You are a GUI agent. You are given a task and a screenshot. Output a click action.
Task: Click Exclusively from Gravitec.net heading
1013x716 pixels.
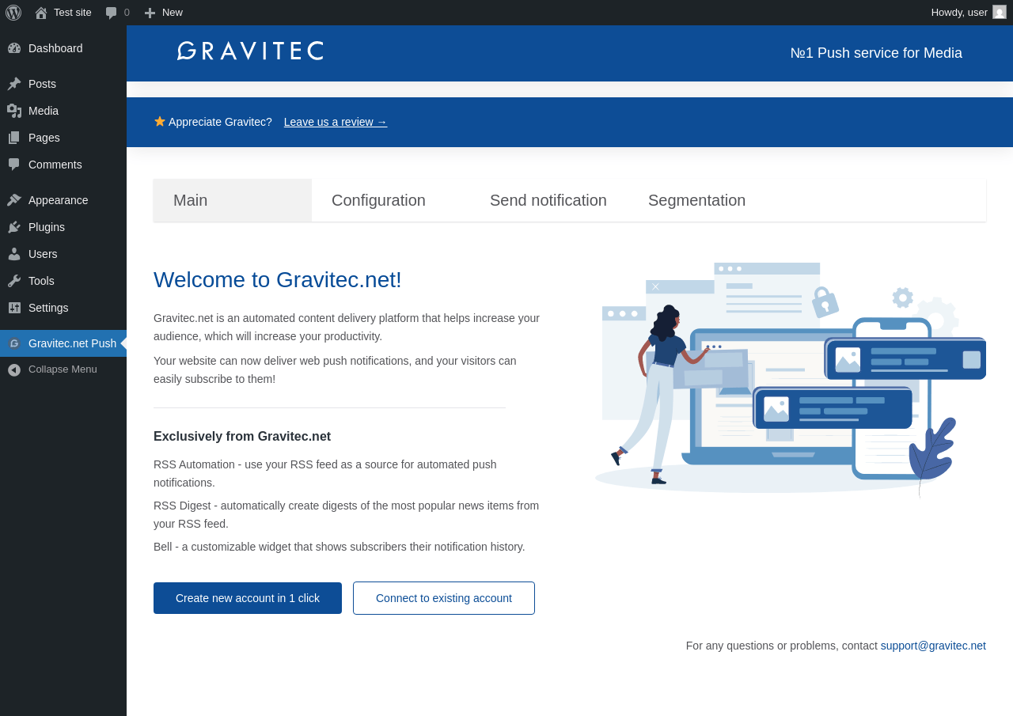242,437
